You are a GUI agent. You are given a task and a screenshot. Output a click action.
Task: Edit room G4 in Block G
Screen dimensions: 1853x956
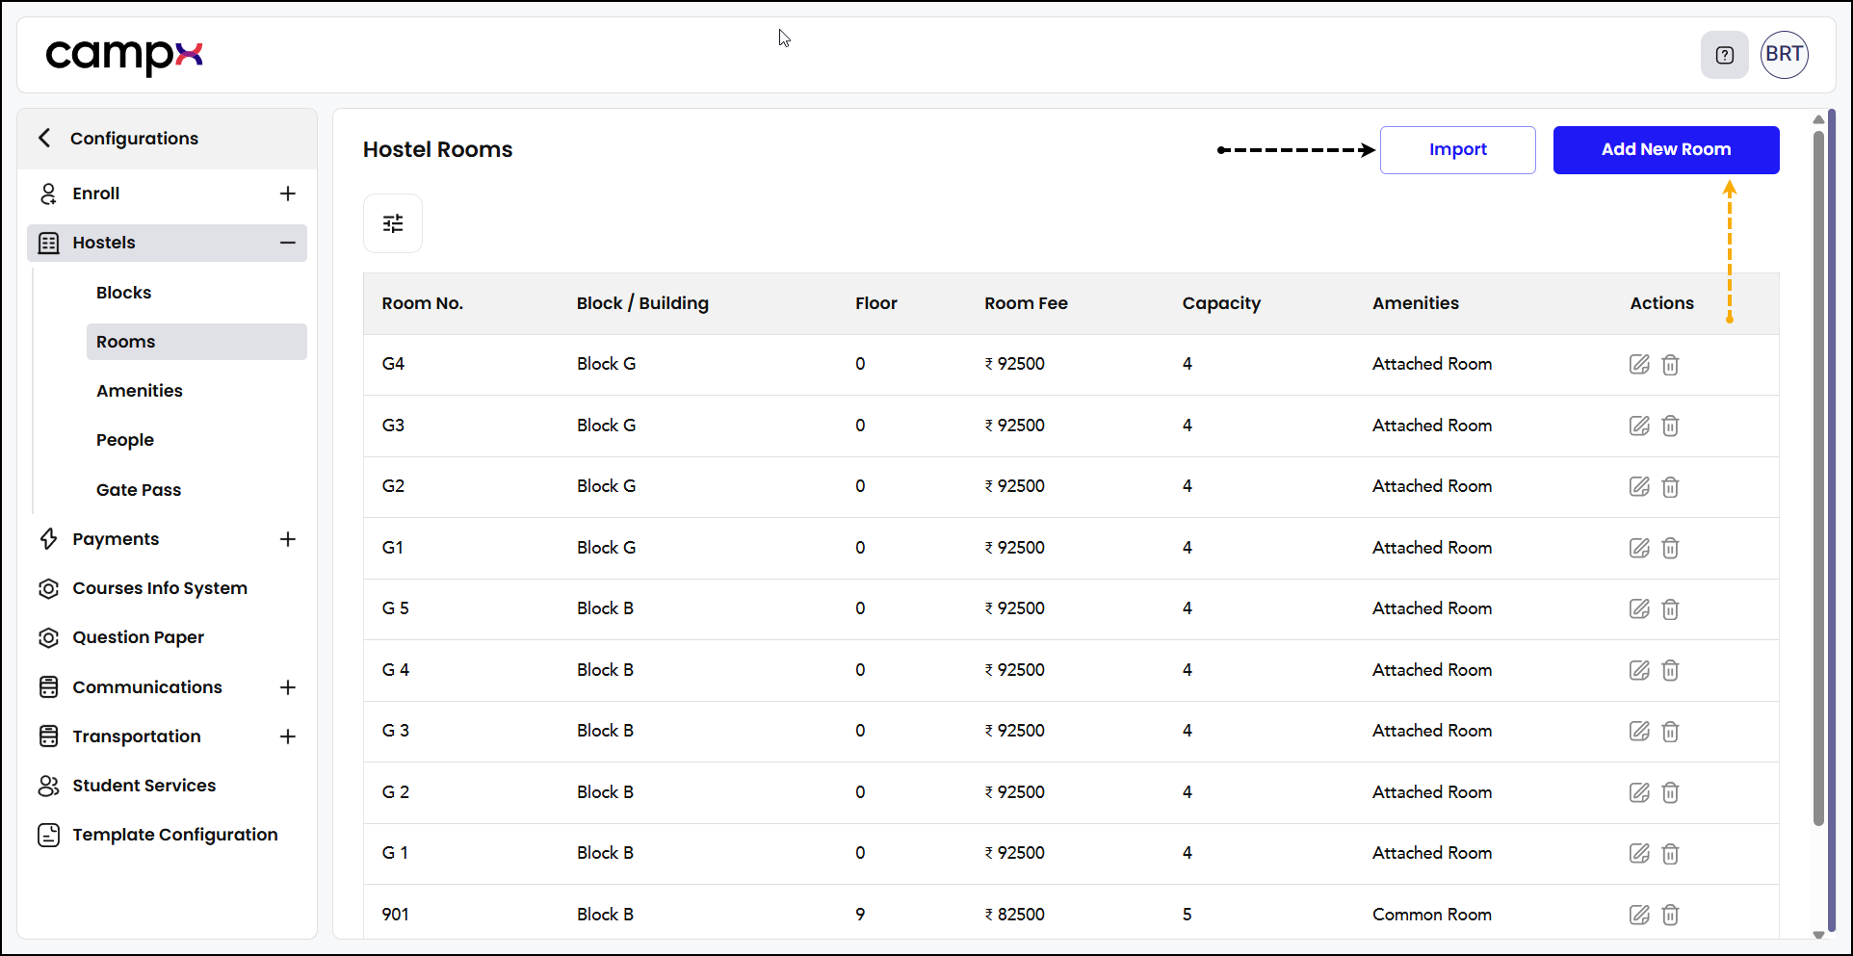tap(1639, 364)
